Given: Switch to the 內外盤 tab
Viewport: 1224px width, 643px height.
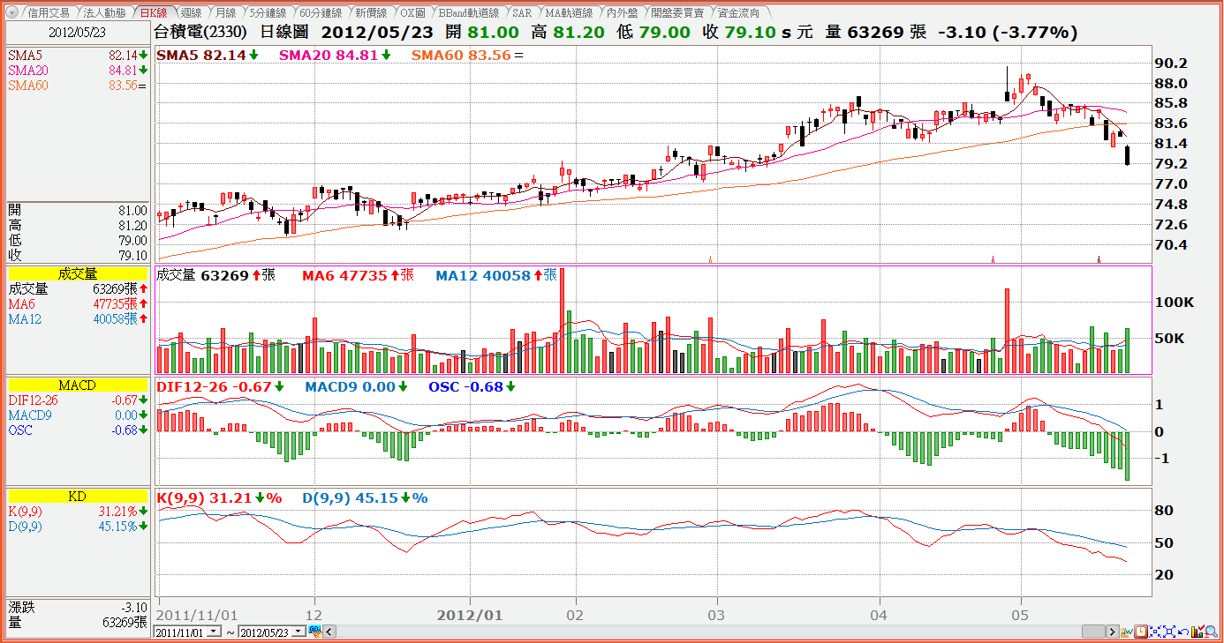Looking at the screenshot, I should click(623, 13).
